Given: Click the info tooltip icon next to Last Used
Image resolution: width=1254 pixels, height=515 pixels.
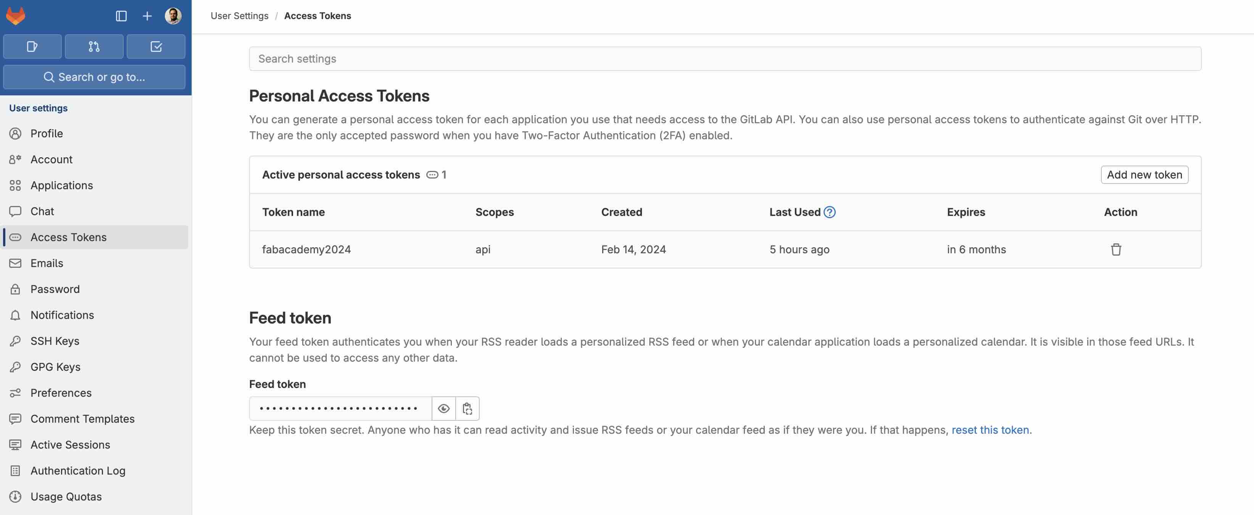Looking at the screenshot, I should pos(829,212).
